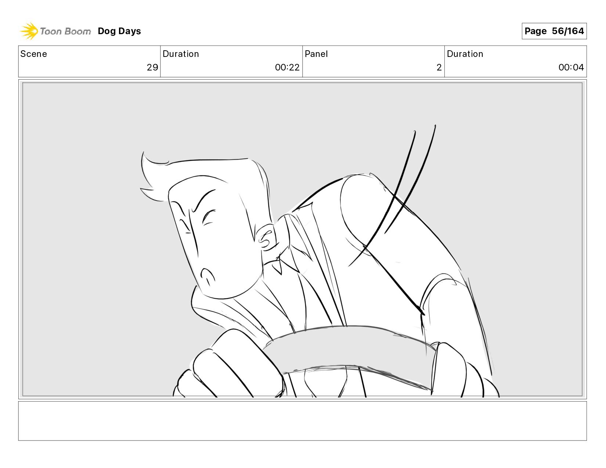Click the panel number '2'
The height and width of the screenshot is (468, 606).
[439, 68]
